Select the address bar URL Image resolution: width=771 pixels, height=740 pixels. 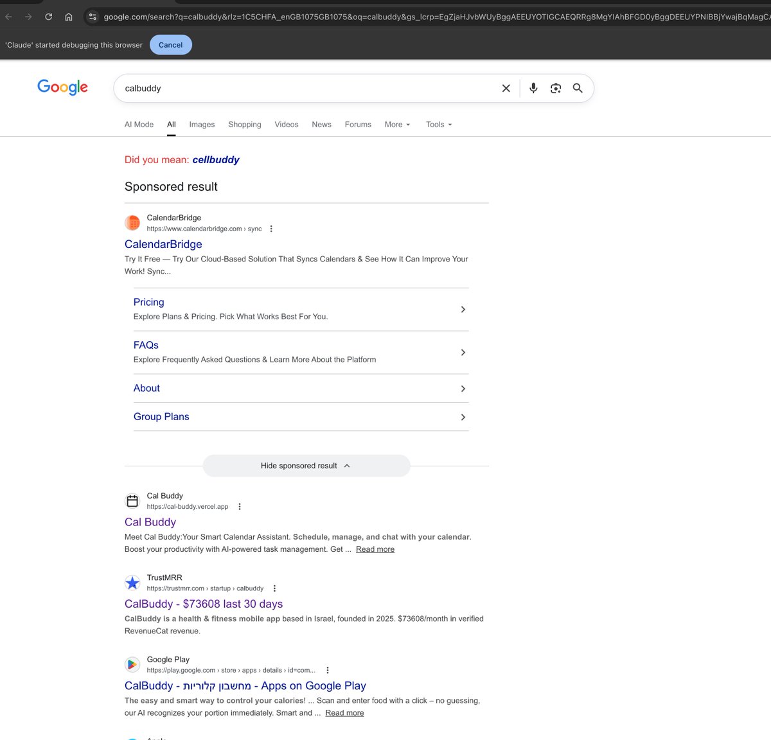coord(437,17)
